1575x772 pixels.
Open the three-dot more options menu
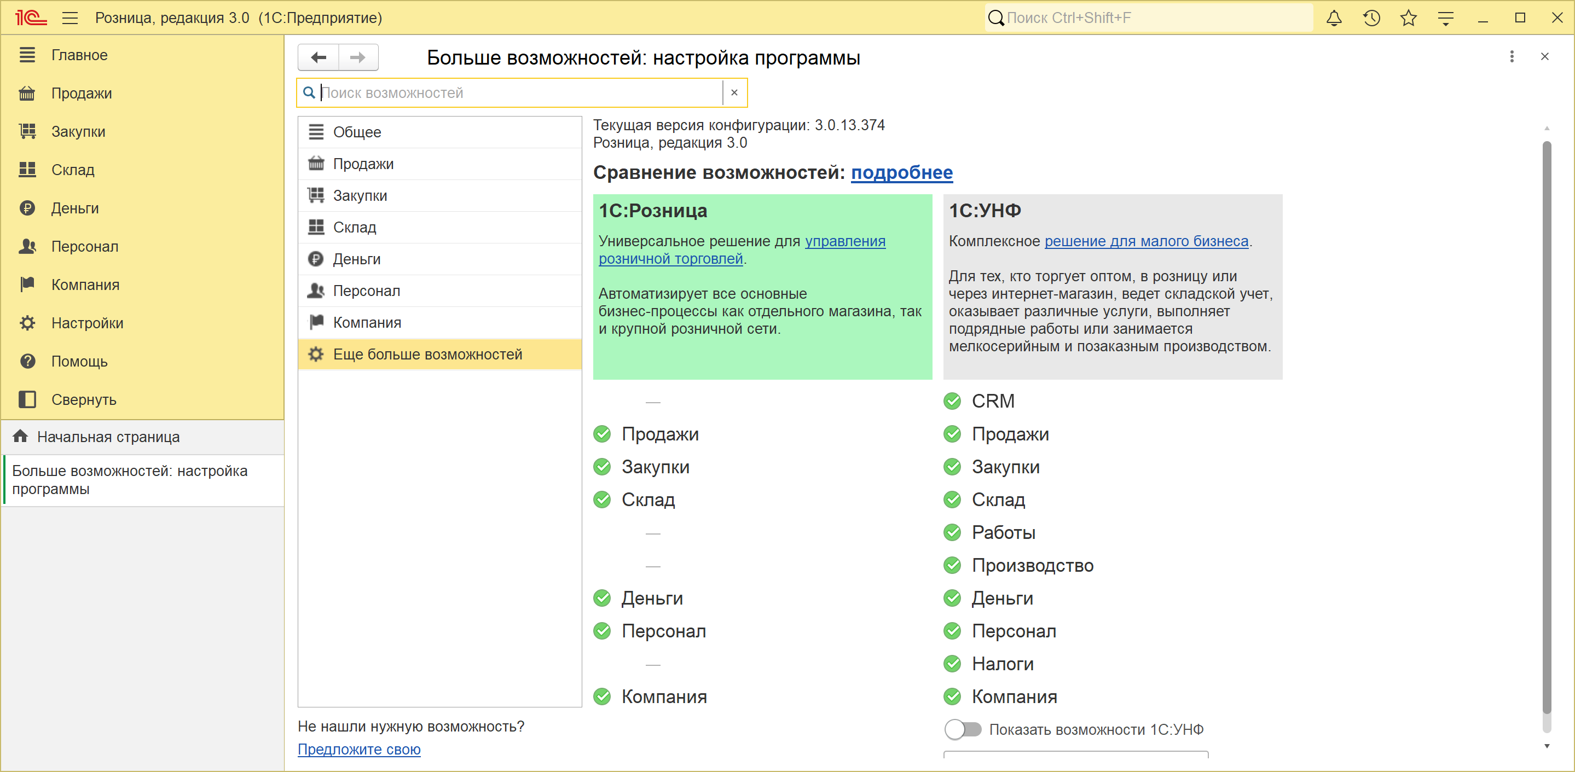[x=1512, y=57]
